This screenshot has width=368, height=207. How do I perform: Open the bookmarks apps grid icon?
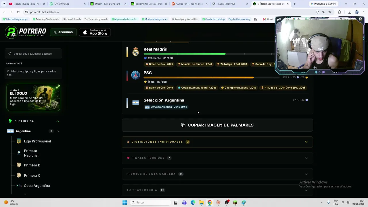[256, 19]
